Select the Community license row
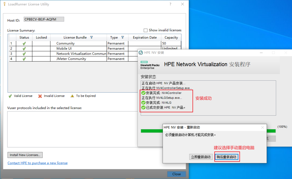 95,43
